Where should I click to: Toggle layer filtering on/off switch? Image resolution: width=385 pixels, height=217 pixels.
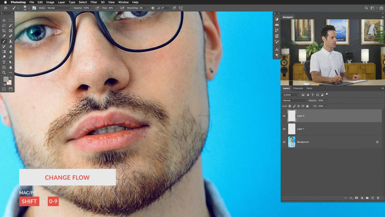click(x=327, y=94)
